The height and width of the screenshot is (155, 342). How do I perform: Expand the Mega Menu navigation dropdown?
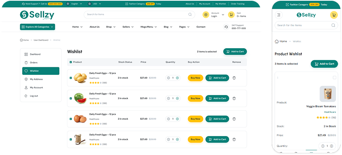point(149,27)
